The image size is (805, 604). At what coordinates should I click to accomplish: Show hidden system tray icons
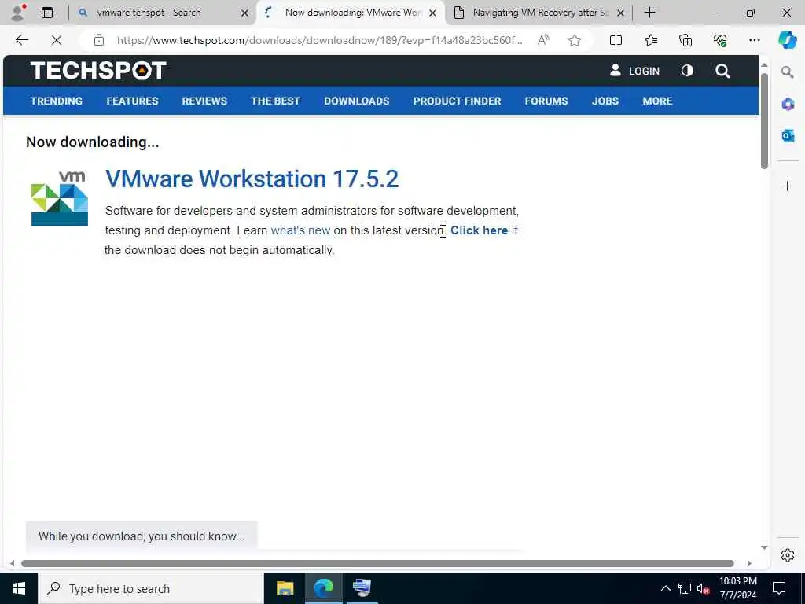point(665,588)
